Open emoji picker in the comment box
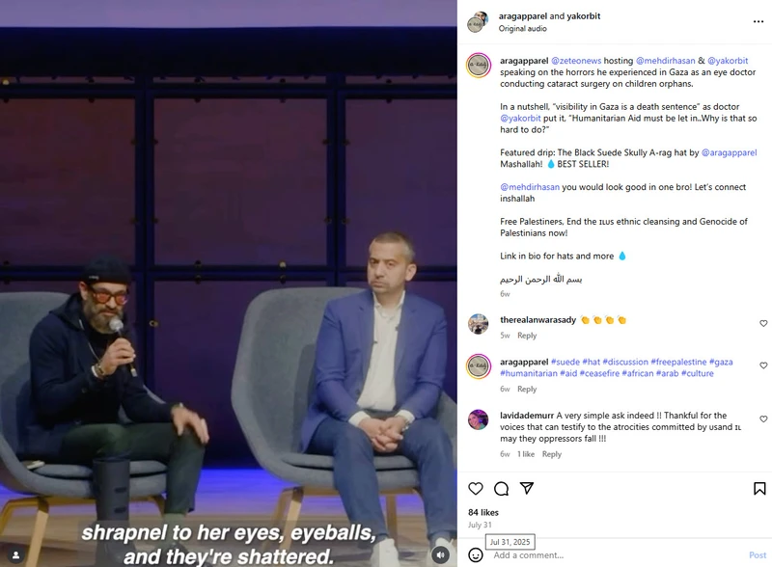The image size is (772, 567). tap(475, 554)
